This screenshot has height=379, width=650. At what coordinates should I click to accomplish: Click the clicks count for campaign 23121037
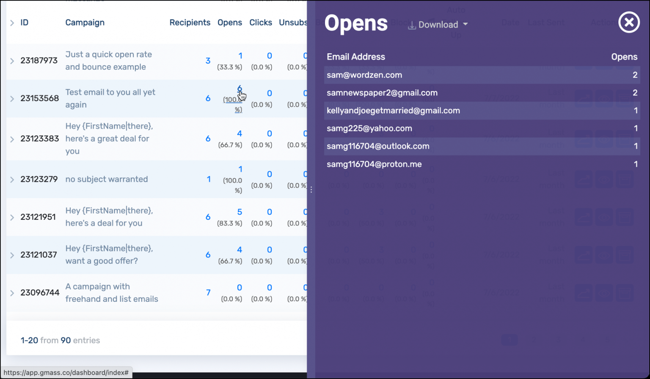270,249
